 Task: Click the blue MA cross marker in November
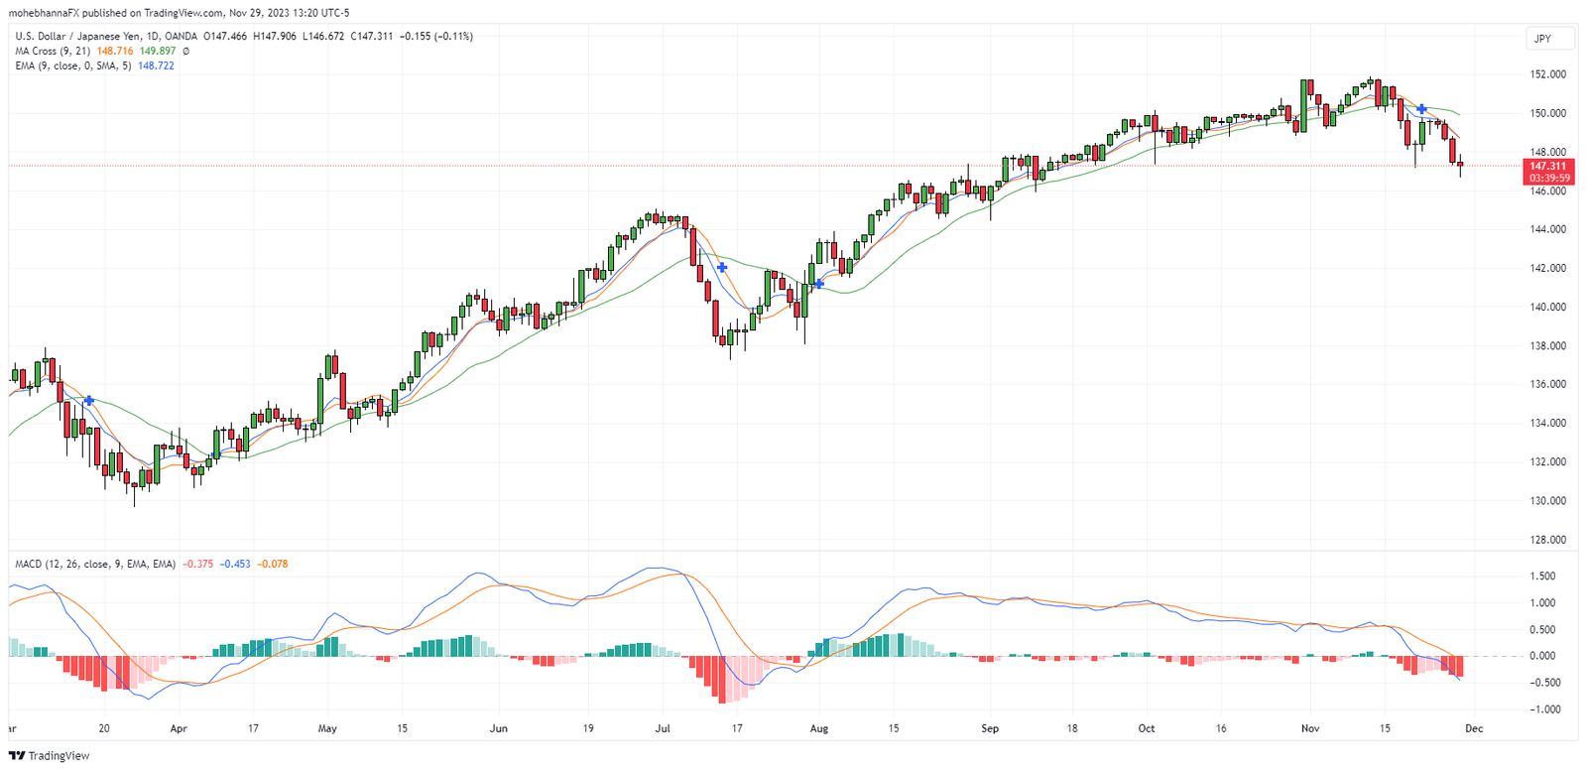[x=1421, y=108]
